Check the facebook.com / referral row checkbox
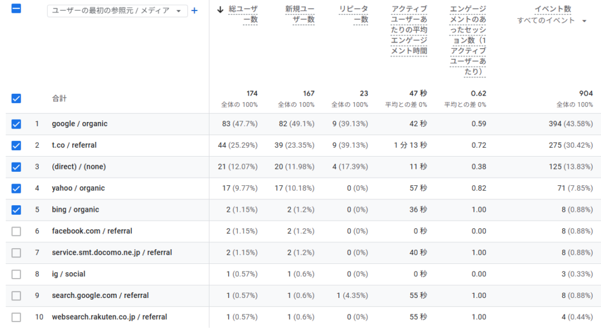The width and height of the screenshot is (601, 332). (x=16, y=231)
